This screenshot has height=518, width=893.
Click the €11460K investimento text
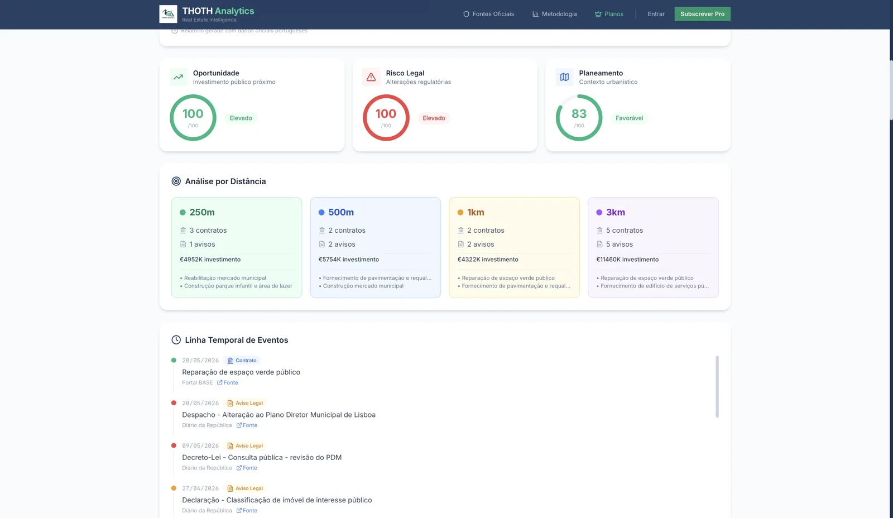pyautogui.click(x=627, y=260)
